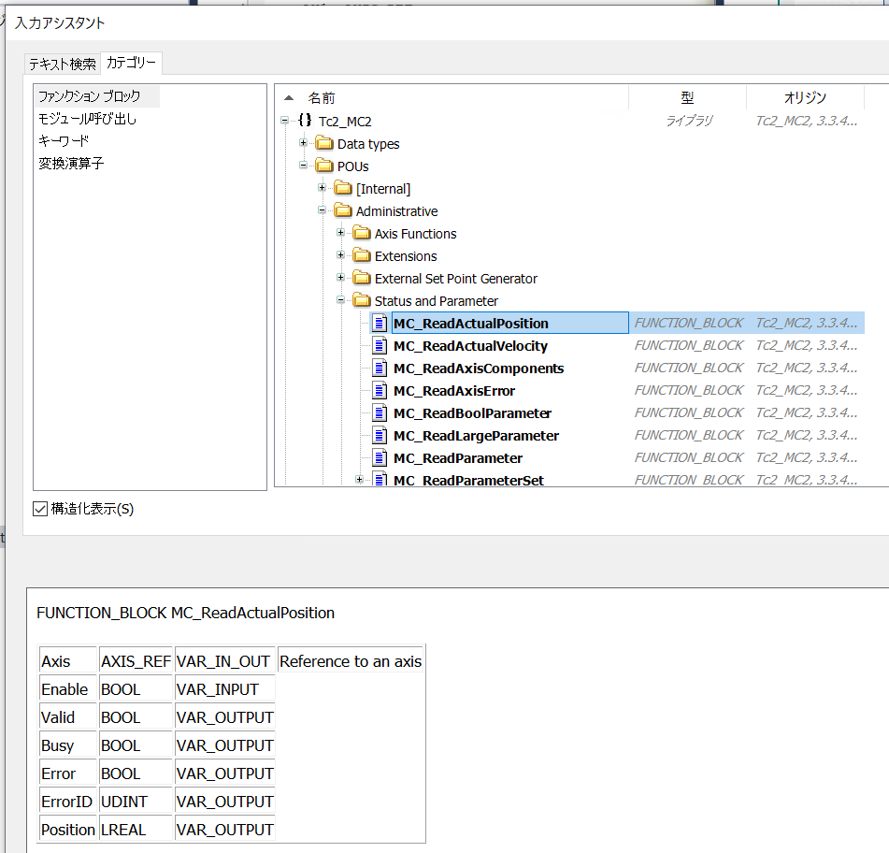Click the MC_ReadActualVelocity function block icon

[381, 345]
